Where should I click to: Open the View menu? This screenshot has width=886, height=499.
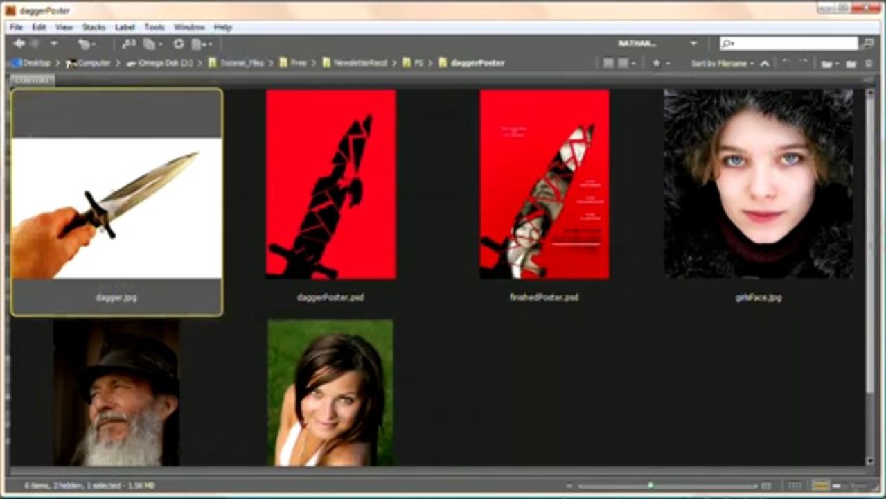[64, 27]
